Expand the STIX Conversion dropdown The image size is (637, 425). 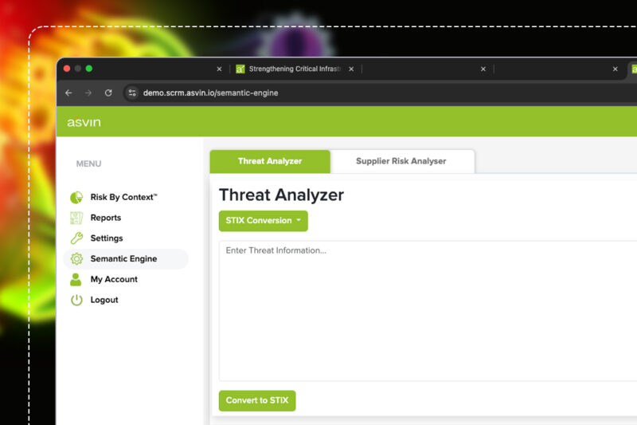coord(264,221)
